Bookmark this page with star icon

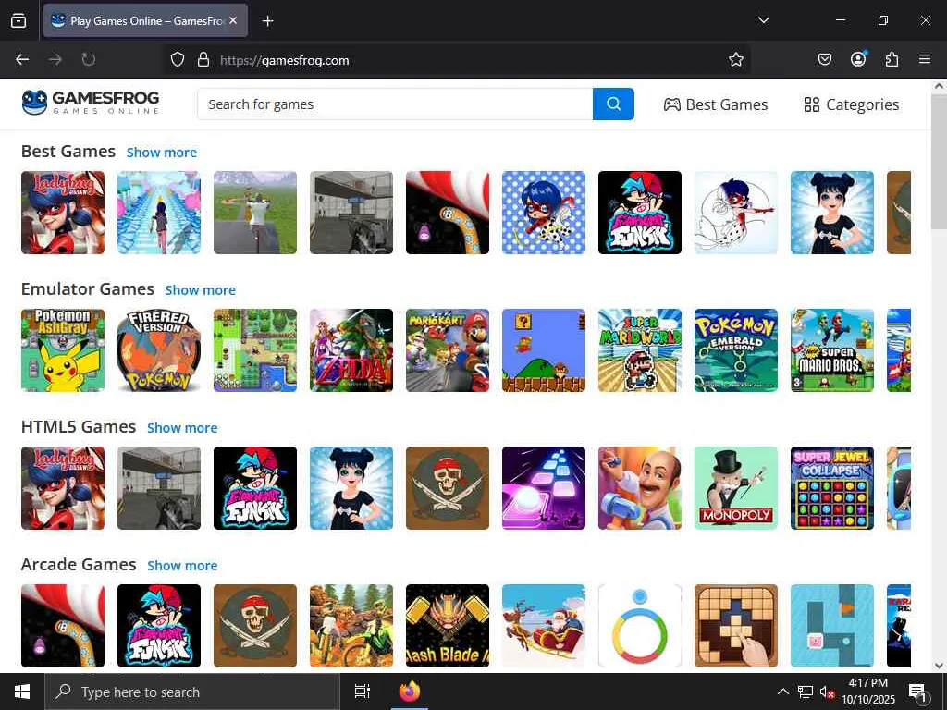coord(735,60)
